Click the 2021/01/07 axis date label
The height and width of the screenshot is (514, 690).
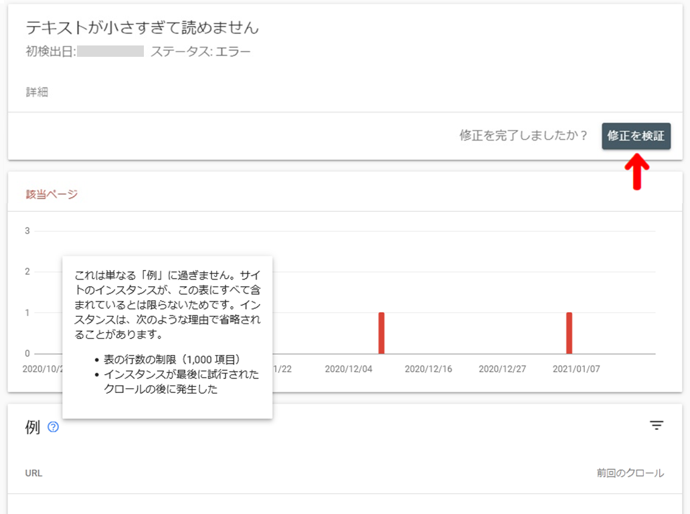click(x=576, y=369)
